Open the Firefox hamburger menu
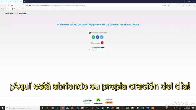 point(194,5)
